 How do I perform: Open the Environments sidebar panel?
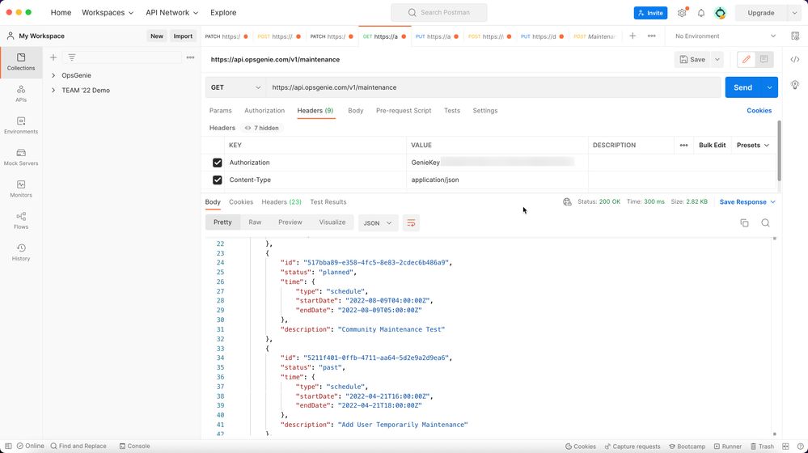(20, 125)
